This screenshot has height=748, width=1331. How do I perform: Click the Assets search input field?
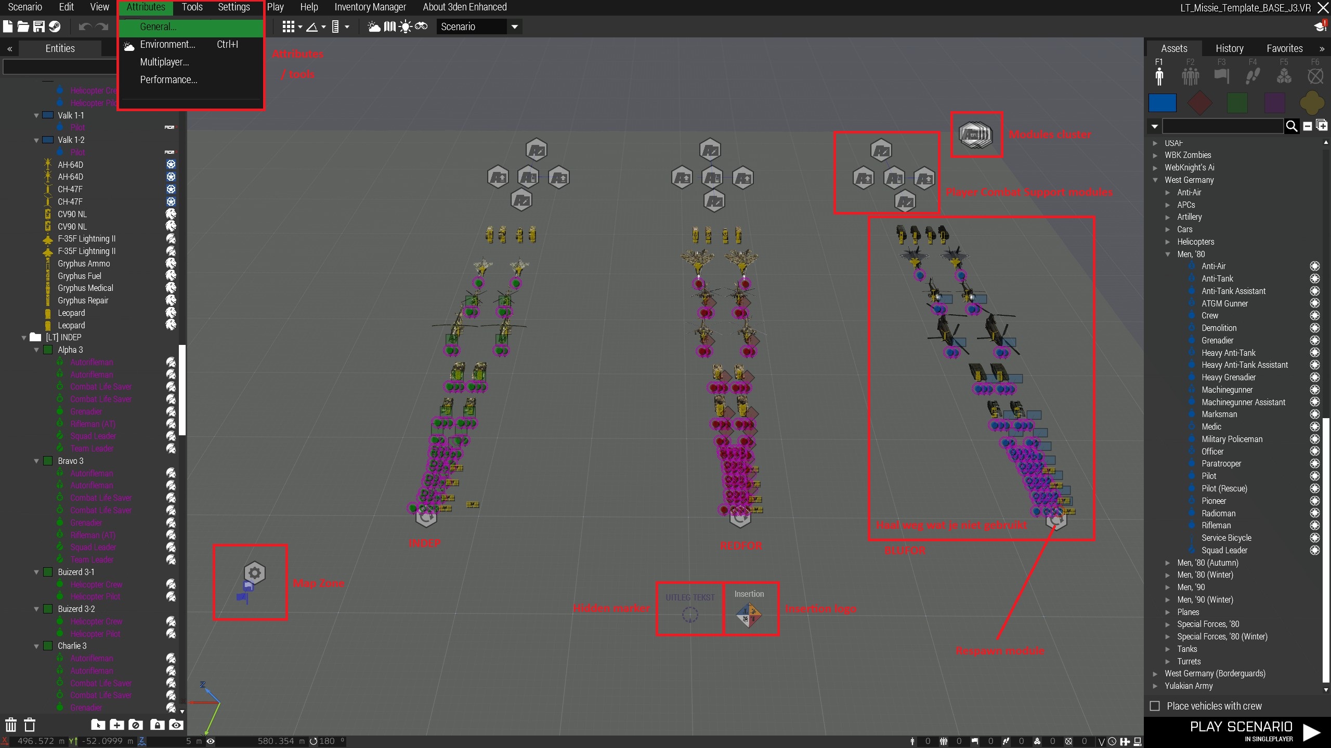tap(1223, 126)
